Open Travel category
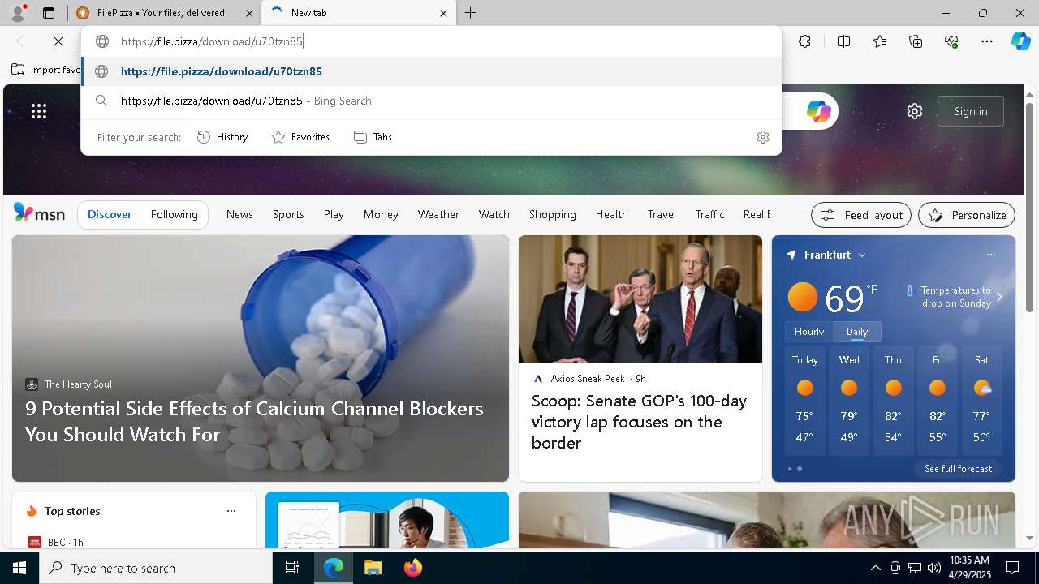This screenshot has height=584, width=1039. click(x=662, y=214)
